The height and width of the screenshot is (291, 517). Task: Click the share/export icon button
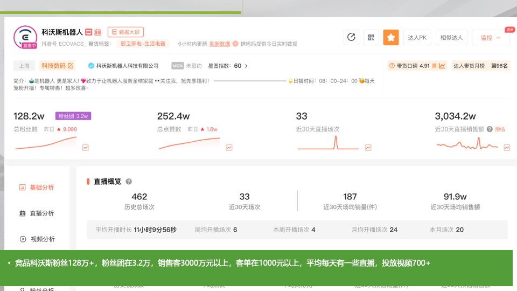tap(351, 37)
